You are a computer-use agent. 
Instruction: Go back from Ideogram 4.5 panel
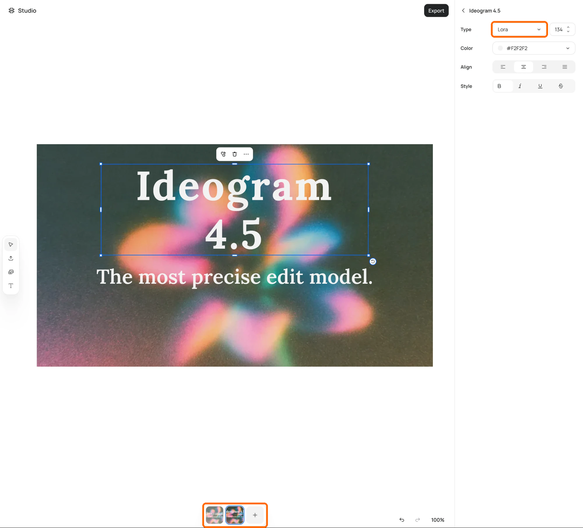[x=463, y=11]
